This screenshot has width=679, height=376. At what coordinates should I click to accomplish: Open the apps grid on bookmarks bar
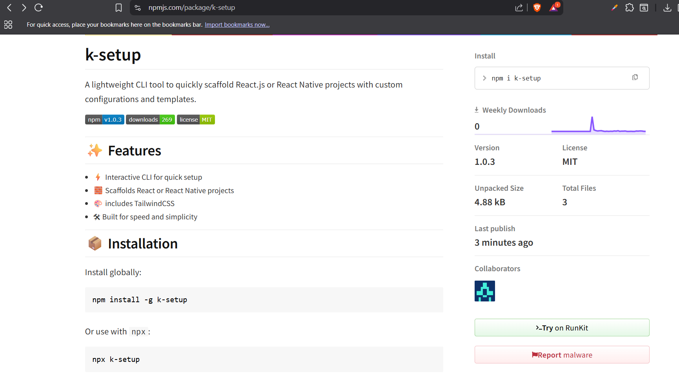coord(8,25)
